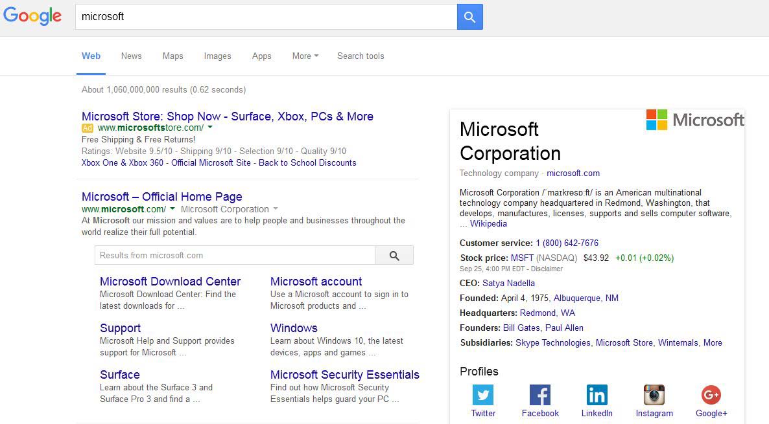Switch to the News tab

131,56
